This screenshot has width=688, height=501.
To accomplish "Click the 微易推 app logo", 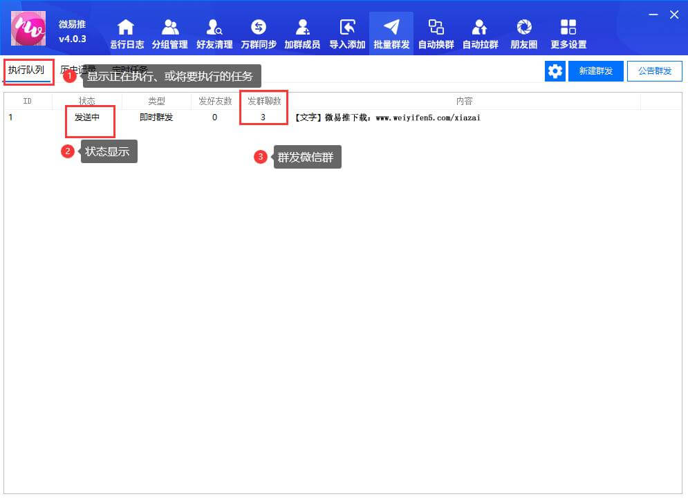I will [x=29, y=29].
